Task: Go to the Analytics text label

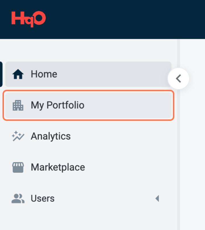Action: 51,136
